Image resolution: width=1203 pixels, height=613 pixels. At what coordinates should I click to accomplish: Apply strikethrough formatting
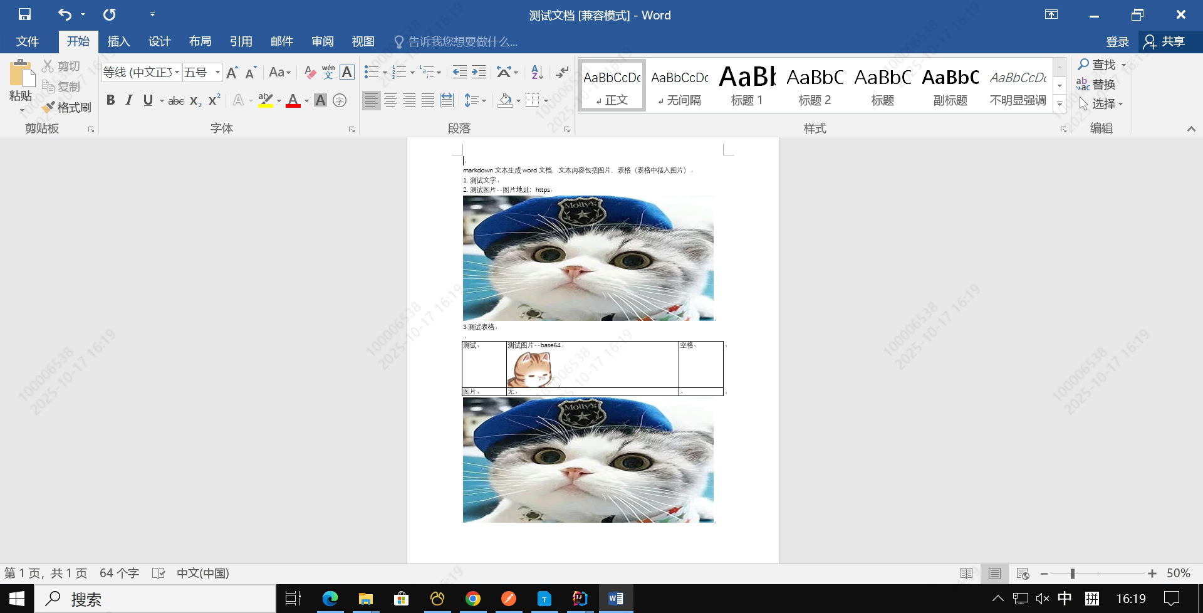[x=176, y=100]
